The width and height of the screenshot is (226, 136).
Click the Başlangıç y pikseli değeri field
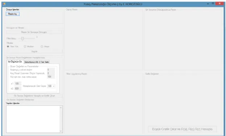coord(51,70)
